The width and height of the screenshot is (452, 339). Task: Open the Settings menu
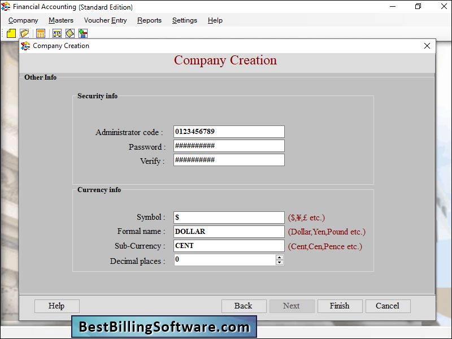[x=184, y=20]
